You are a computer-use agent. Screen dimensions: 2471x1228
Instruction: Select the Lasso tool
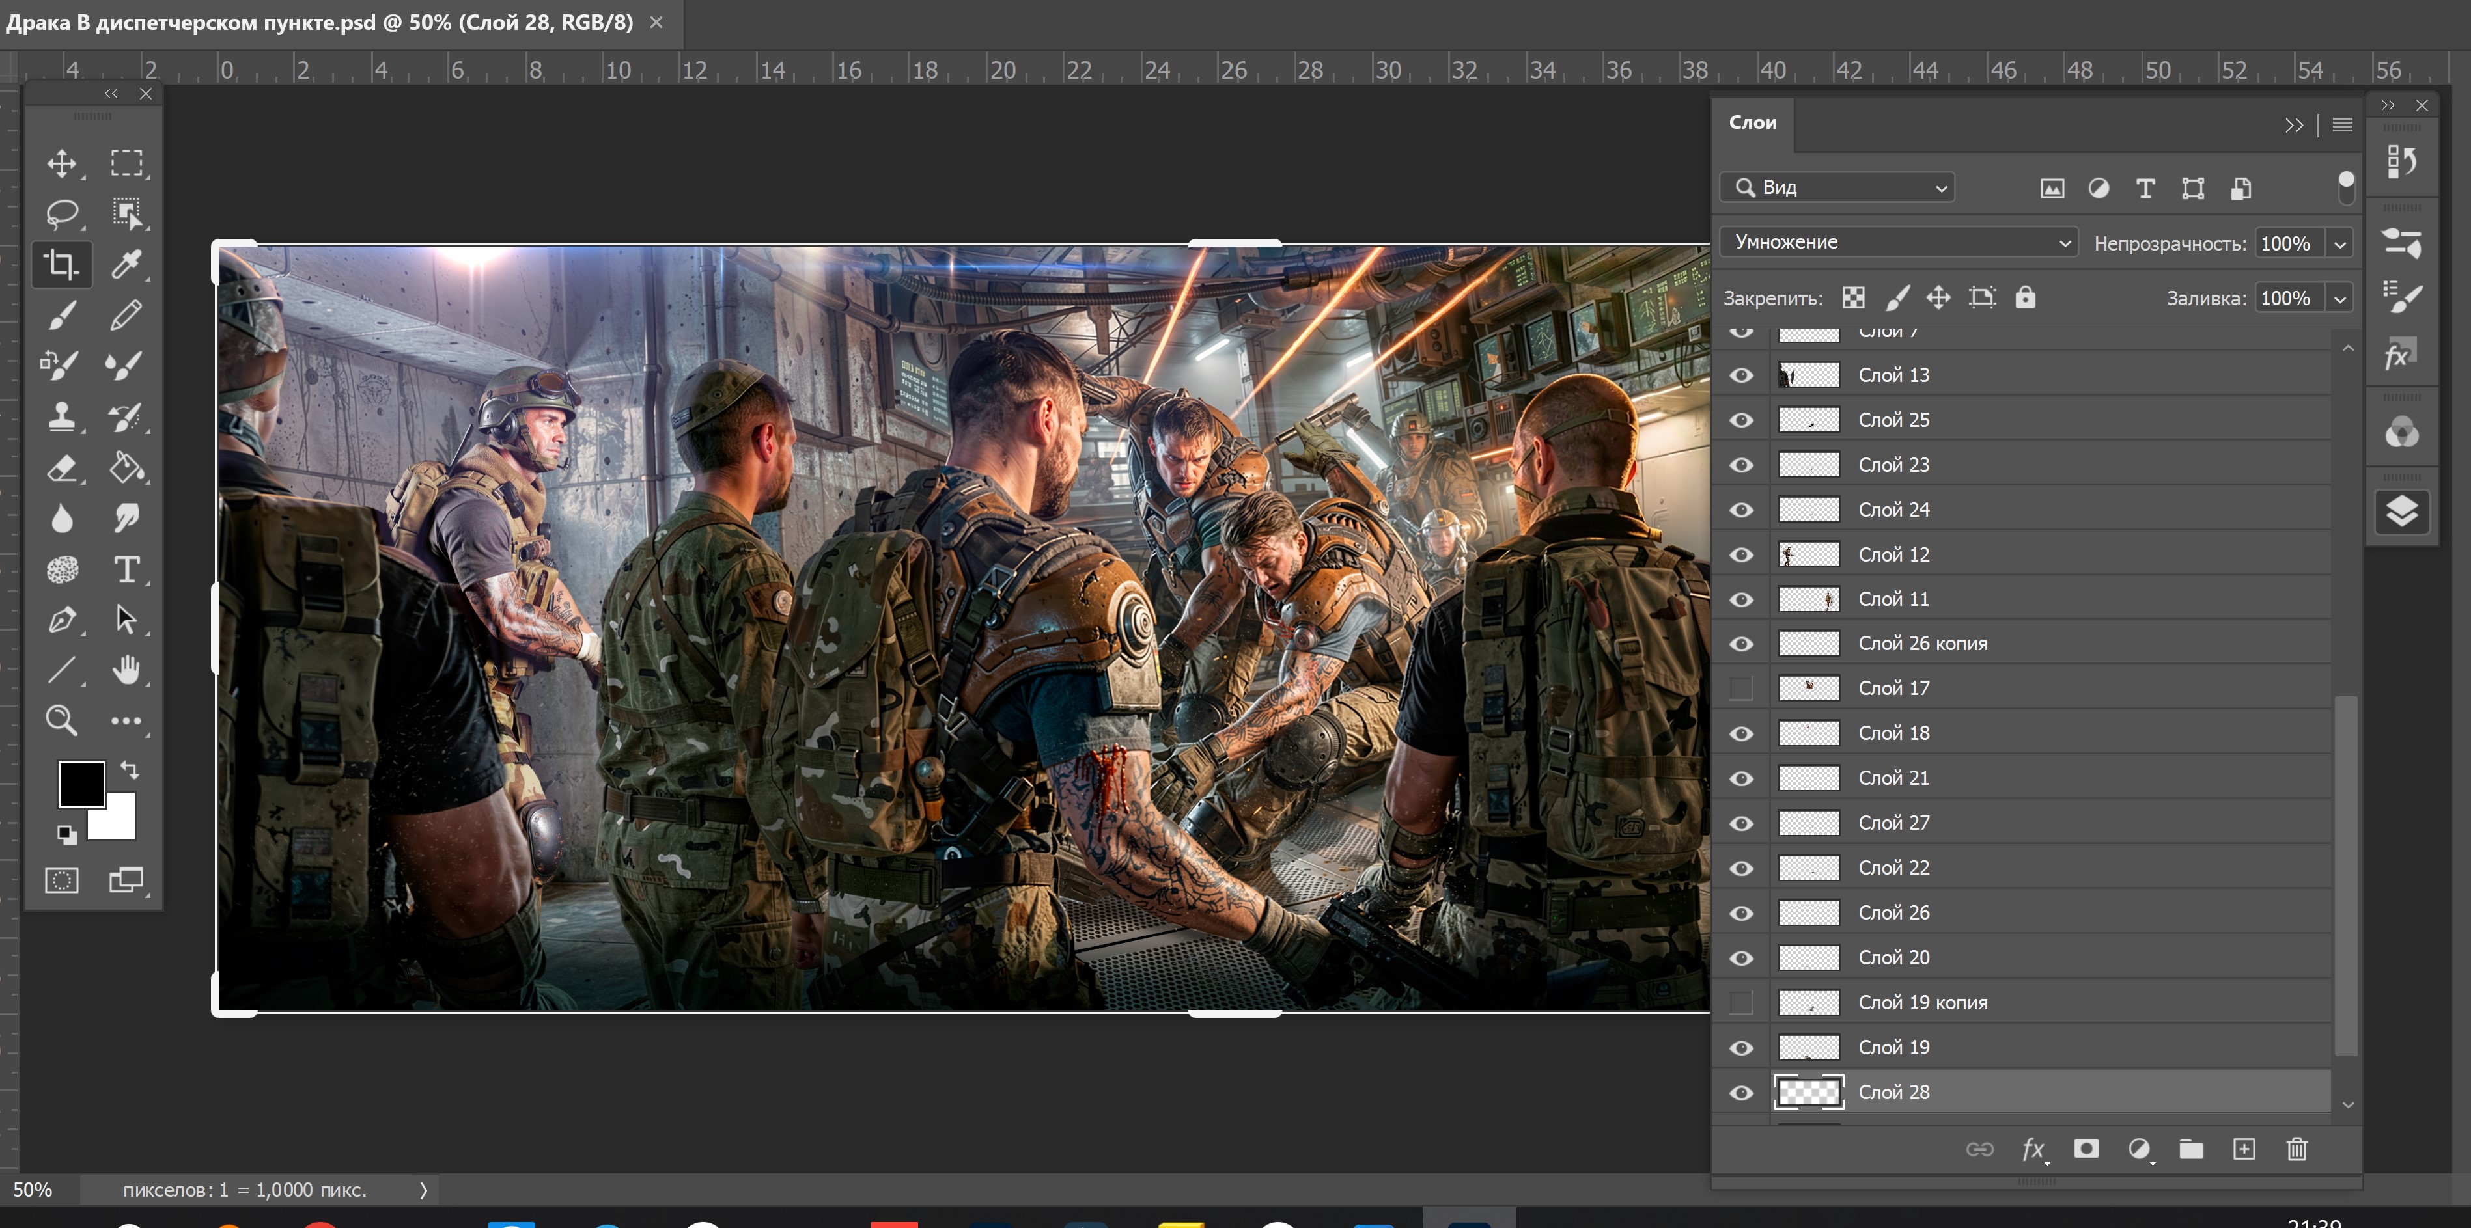click(63, 213)
